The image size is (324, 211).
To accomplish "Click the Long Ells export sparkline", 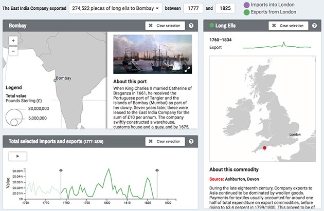I will pos(277,47).
